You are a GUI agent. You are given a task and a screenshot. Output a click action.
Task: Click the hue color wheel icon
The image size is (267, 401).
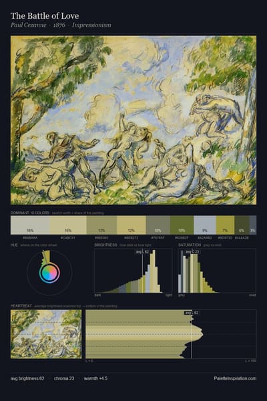(x=49, y=273)
